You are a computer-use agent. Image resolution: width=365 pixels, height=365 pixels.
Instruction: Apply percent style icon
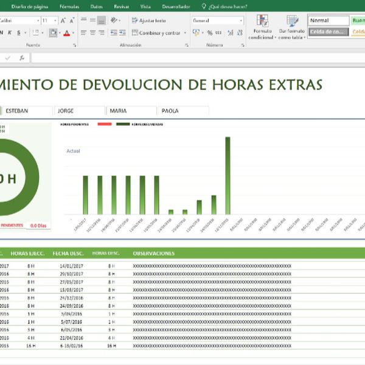point(210,33)
